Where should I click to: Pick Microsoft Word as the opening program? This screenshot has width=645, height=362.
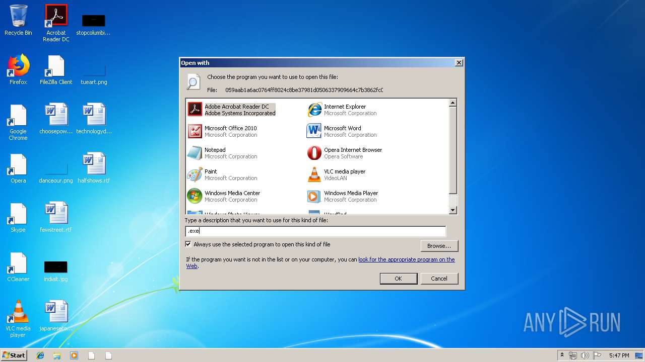(342, 131)
